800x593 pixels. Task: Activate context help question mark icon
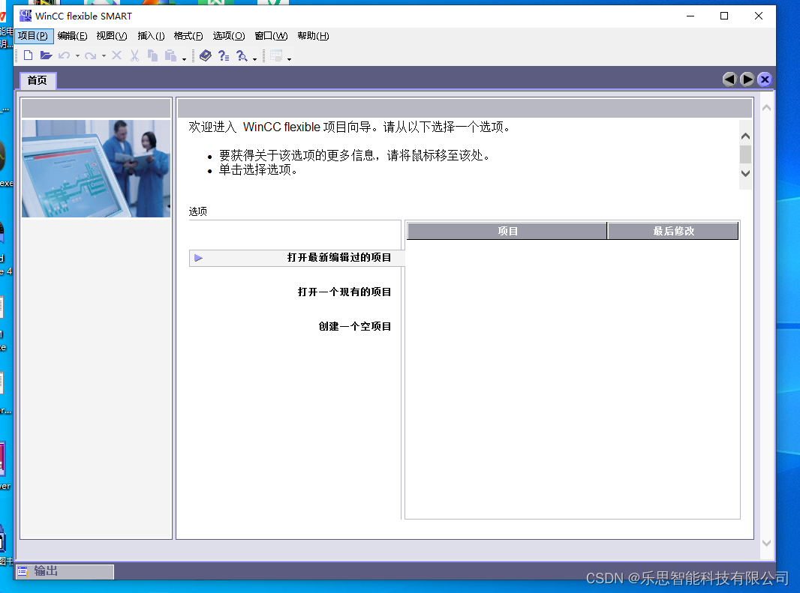224,55
